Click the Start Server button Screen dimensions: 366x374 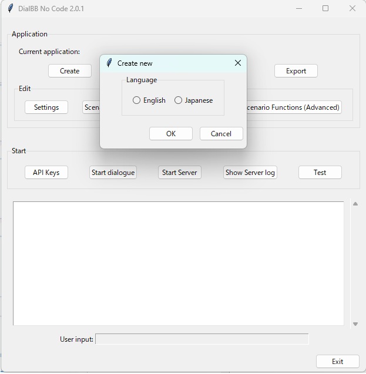[180, 173]
